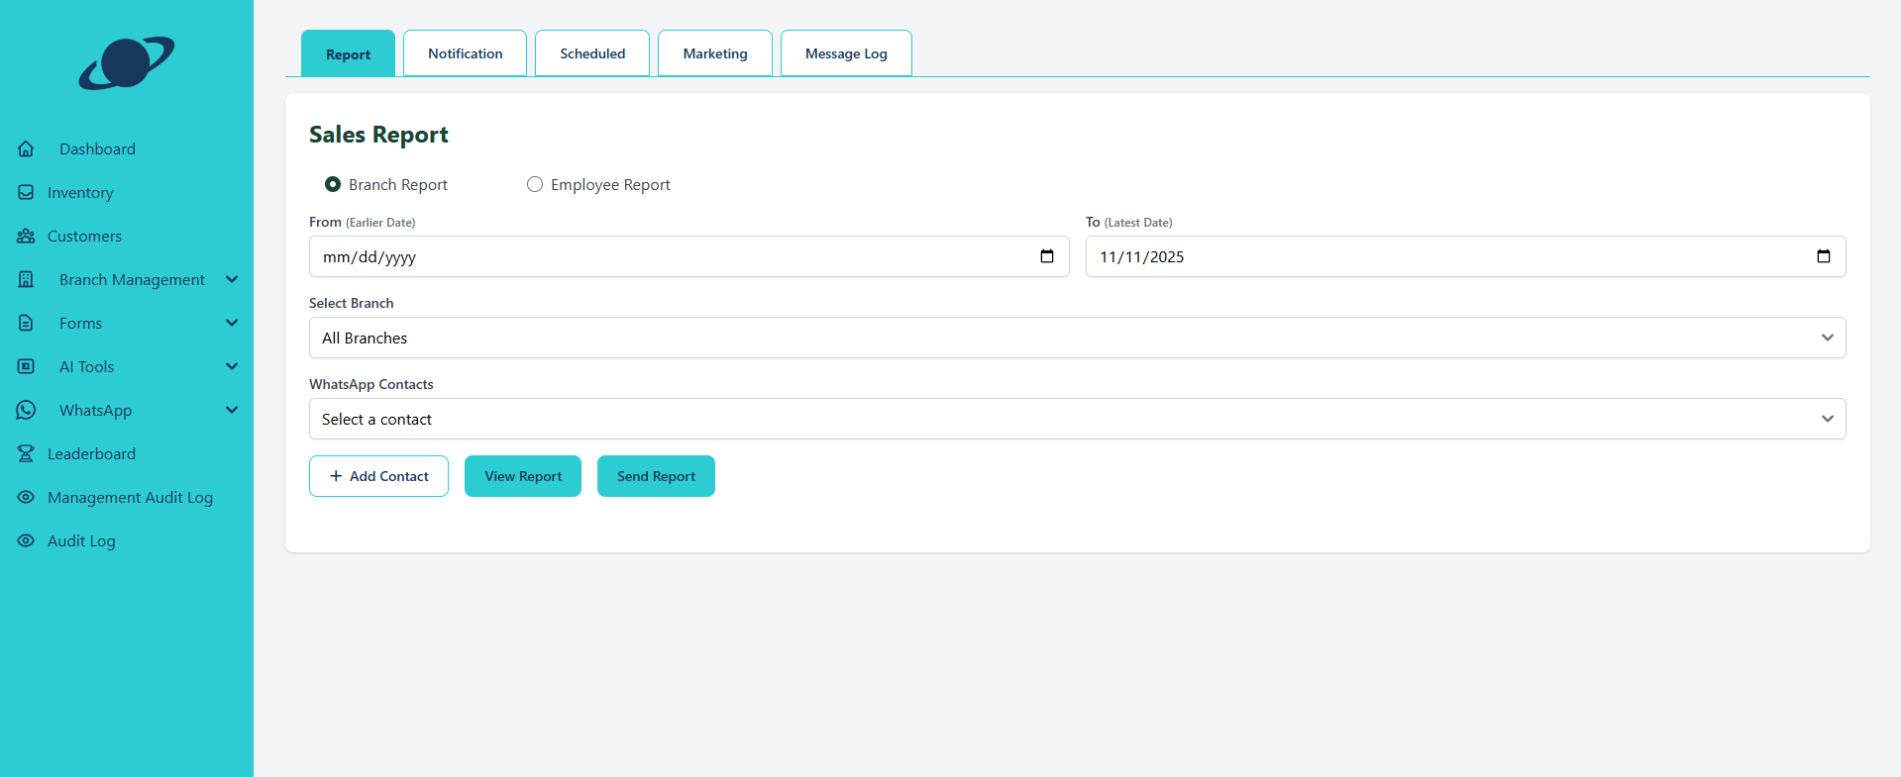The width and height of the screenshot is (1901, 777).
Task: Expand the WhatsApp sidebar submenu chevron
Action: point(232,410)
